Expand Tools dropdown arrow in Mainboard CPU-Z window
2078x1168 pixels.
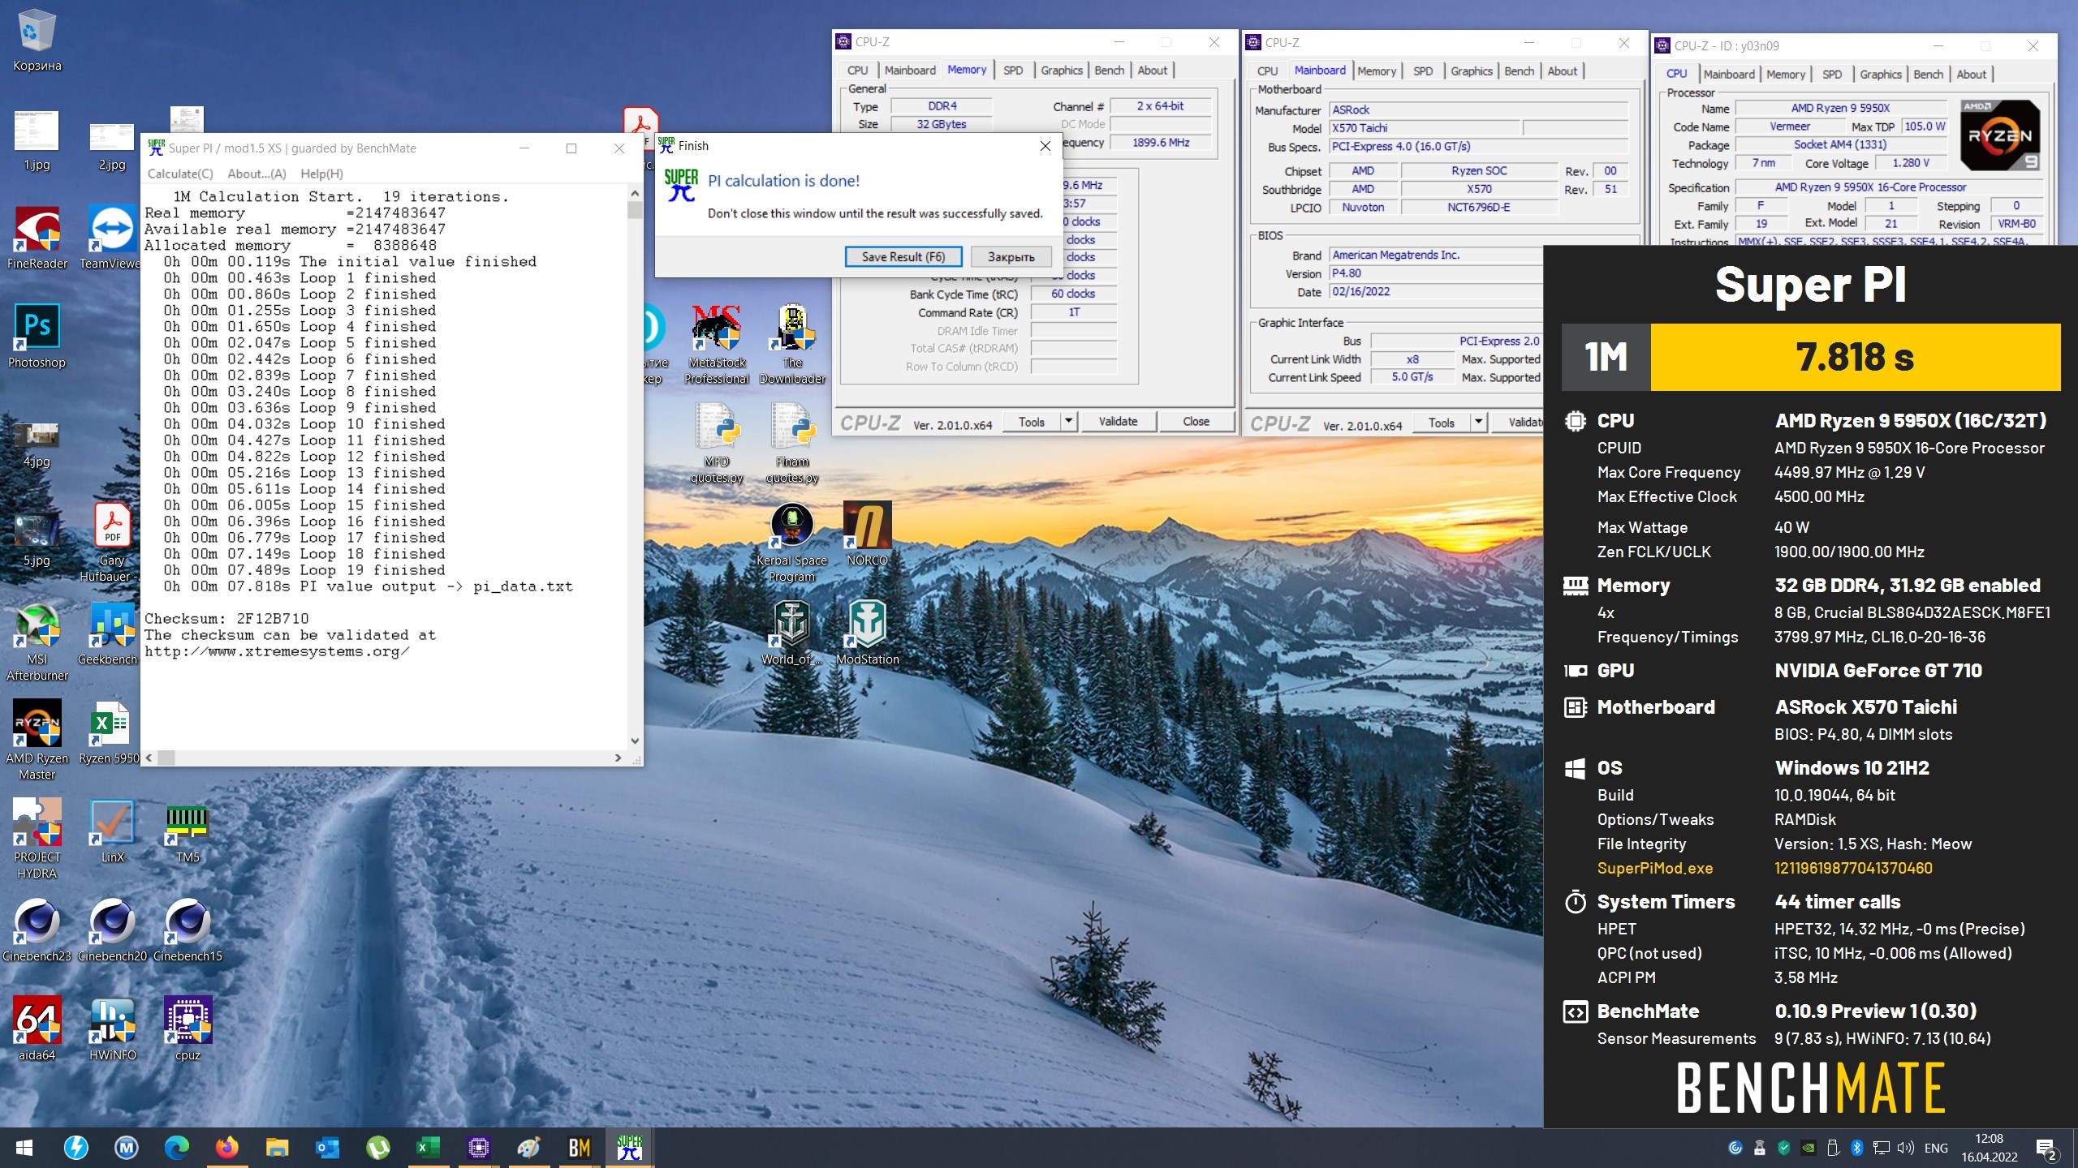point(1478,423)
